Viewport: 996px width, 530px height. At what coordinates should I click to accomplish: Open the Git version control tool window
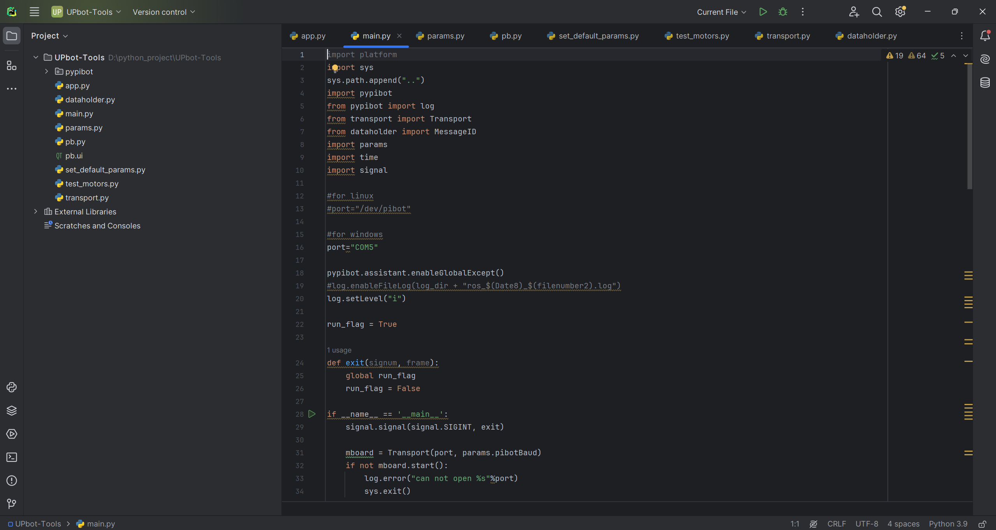[x=12, y=504]
